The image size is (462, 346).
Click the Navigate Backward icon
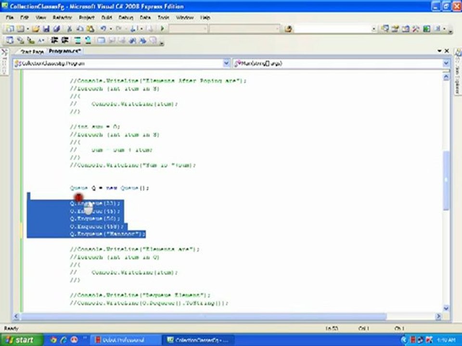click(134, 28)
